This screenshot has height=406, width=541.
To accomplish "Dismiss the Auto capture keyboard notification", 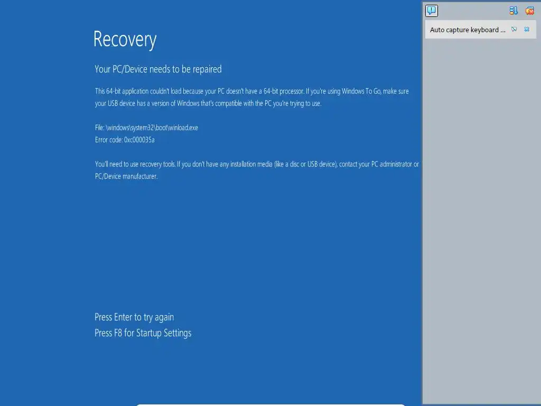I will (527, 30).
